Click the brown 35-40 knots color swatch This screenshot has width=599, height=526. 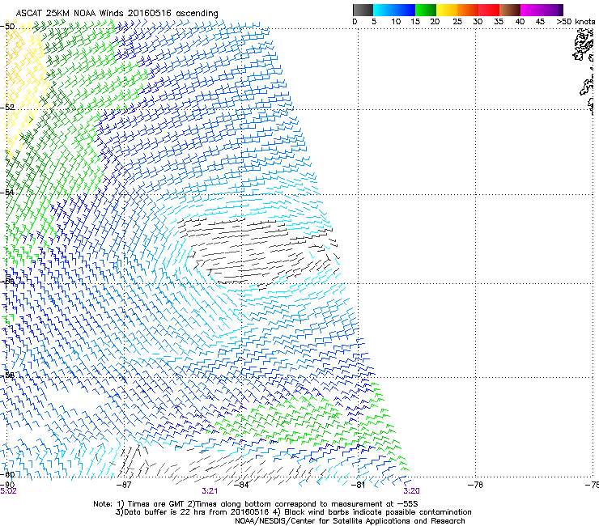click(510, 10)
